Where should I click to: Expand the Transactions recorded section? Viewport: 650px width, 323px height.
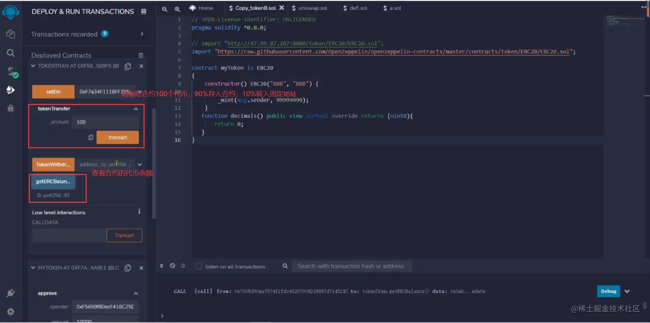pyautogui.click(x=142, y=34)
